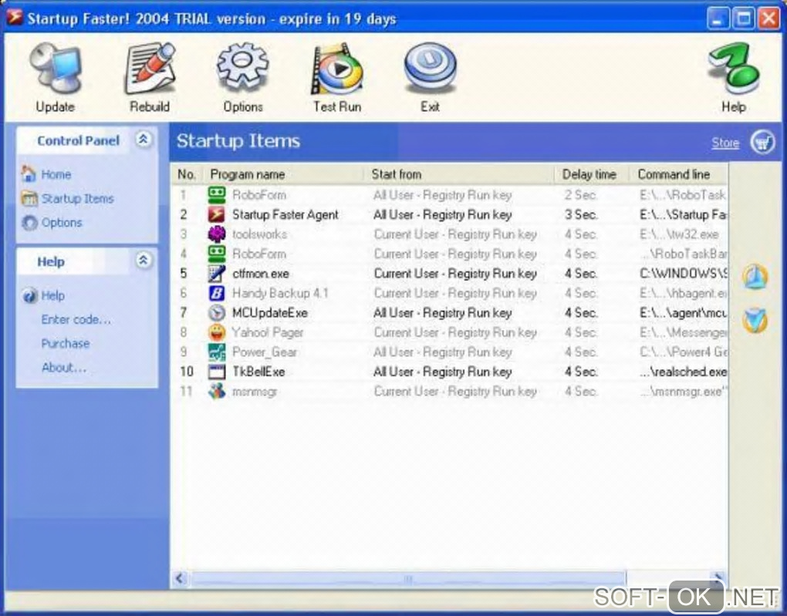Click the horizontal scrollbar left arrow
Image resolution: width=787 pixels, height=616 pixels.
click(x=181, y=578)
